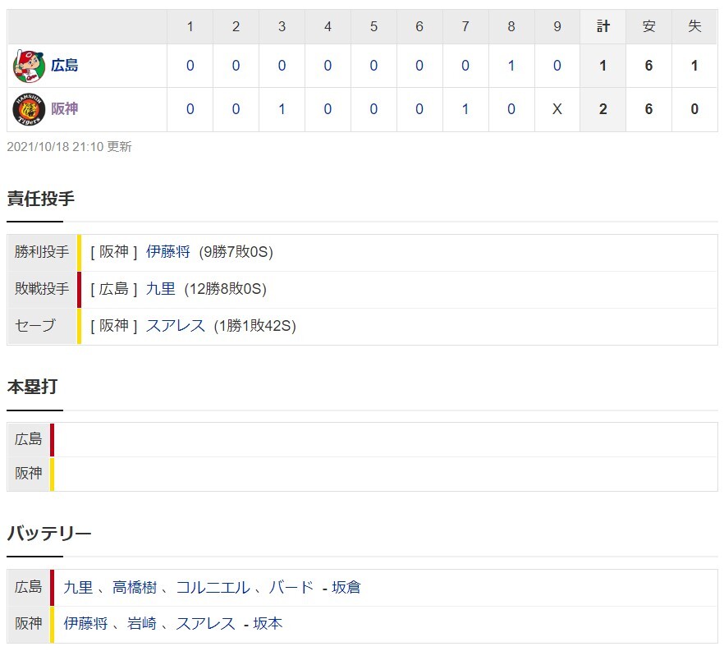Screen dimensions: 724x651
Task: Open バード pitcher link
Action: click(x=291, y=587)
